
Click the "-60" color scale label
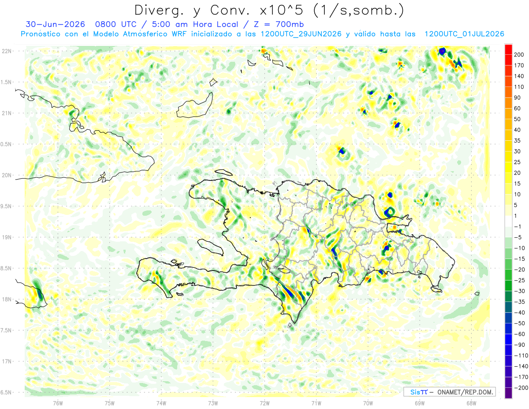tap(521, 334)
